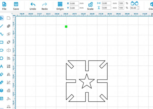This screenshot has height=109, width=153.
Task: Rotate the object clockwise
Action: tap(137, 3)
